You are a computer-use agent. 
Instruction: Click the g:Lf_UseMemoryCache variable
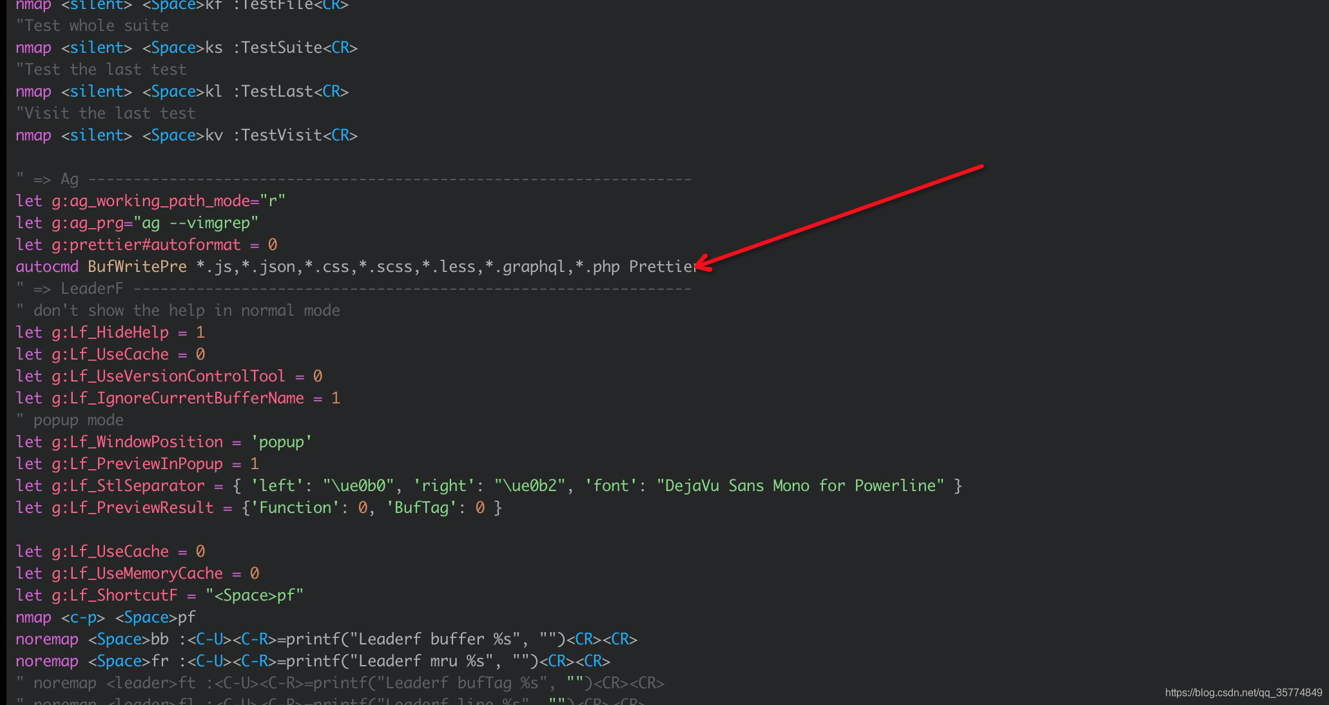[x=137, y=574]
